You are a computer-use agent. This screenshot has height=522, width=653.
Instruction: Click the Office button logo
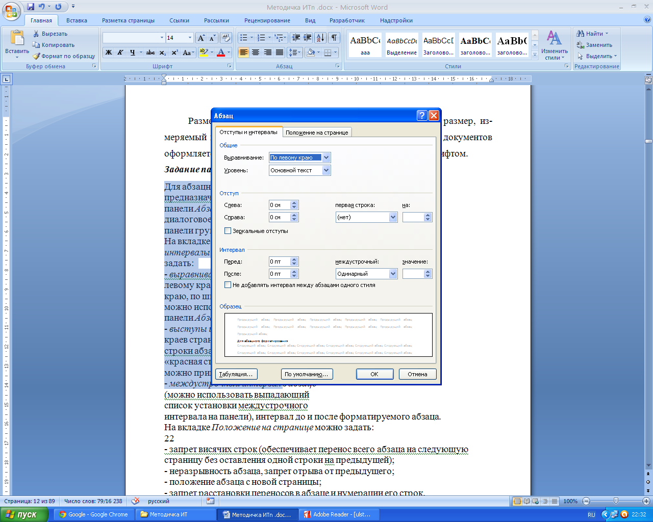tap(12, 11)
